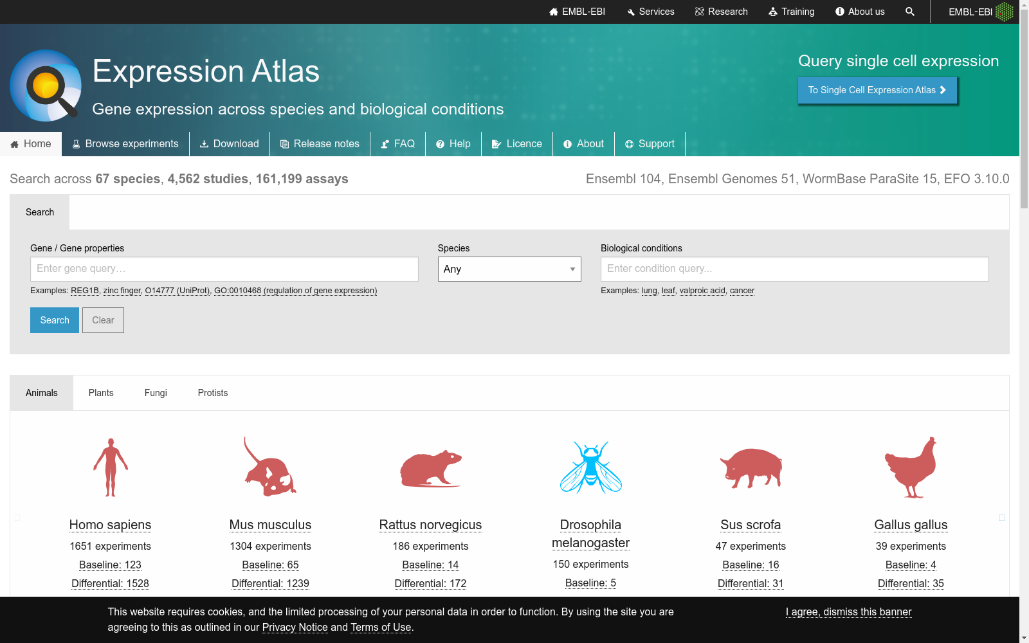The height and width of the screenshot is (643, 1029).
Task: Open the Species dropdown
Action: pos(509,269)
